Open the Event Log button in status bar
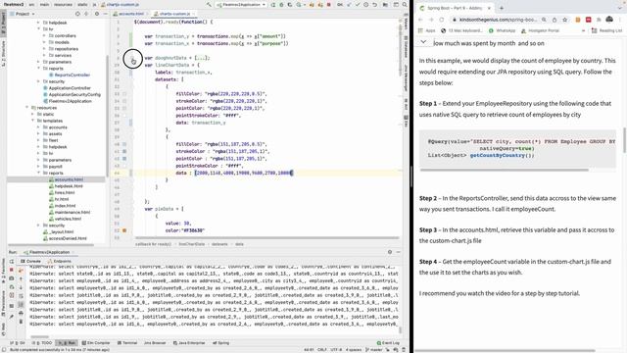Viewport: 627px width, 353px height. tap(388, 342)
